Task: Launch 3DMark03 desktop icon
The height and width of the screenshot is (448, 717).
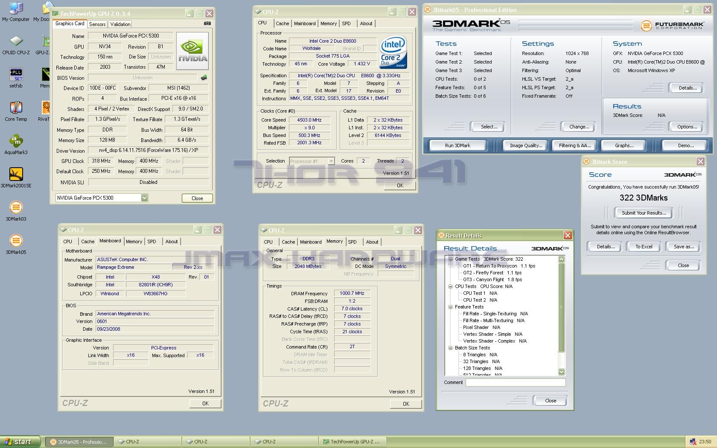Action: pyautogui.click(x=16, y=211)
